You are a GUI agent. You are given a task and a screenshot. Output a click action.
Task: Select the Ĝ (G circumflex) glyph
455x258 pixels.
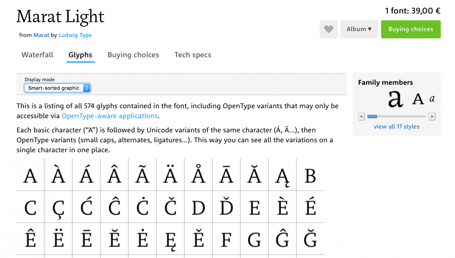coord(282,239)
